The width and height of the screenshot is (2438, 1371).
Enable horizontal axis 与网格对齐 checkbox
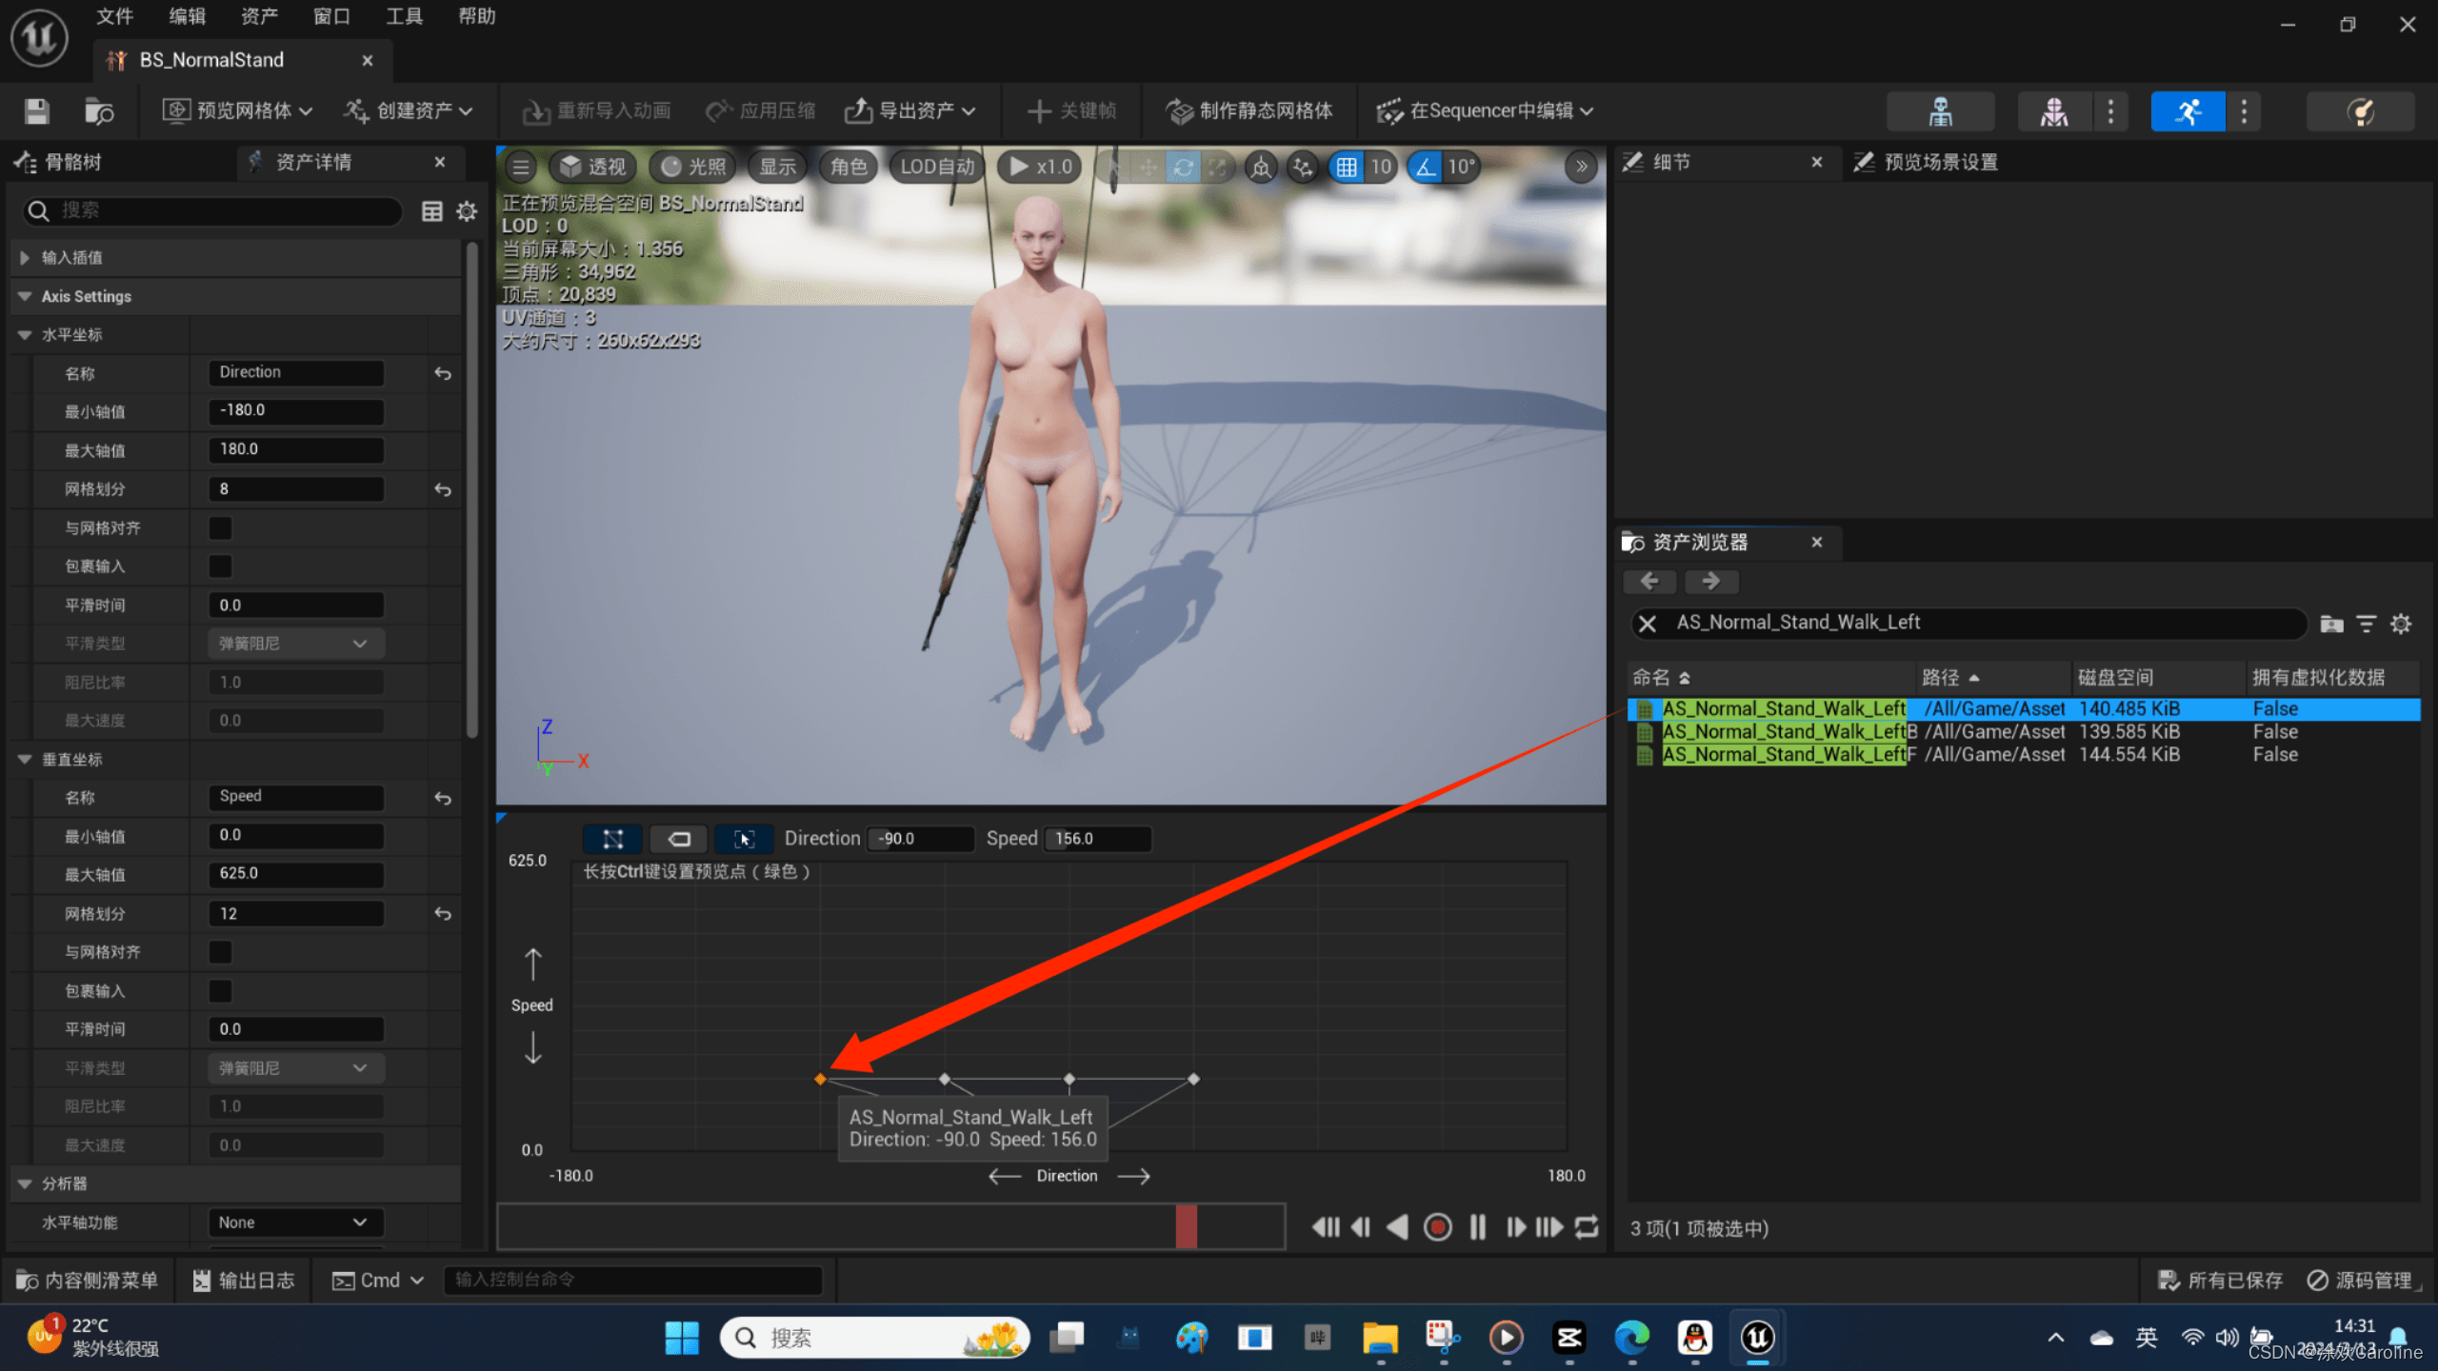tap(220, 527)
